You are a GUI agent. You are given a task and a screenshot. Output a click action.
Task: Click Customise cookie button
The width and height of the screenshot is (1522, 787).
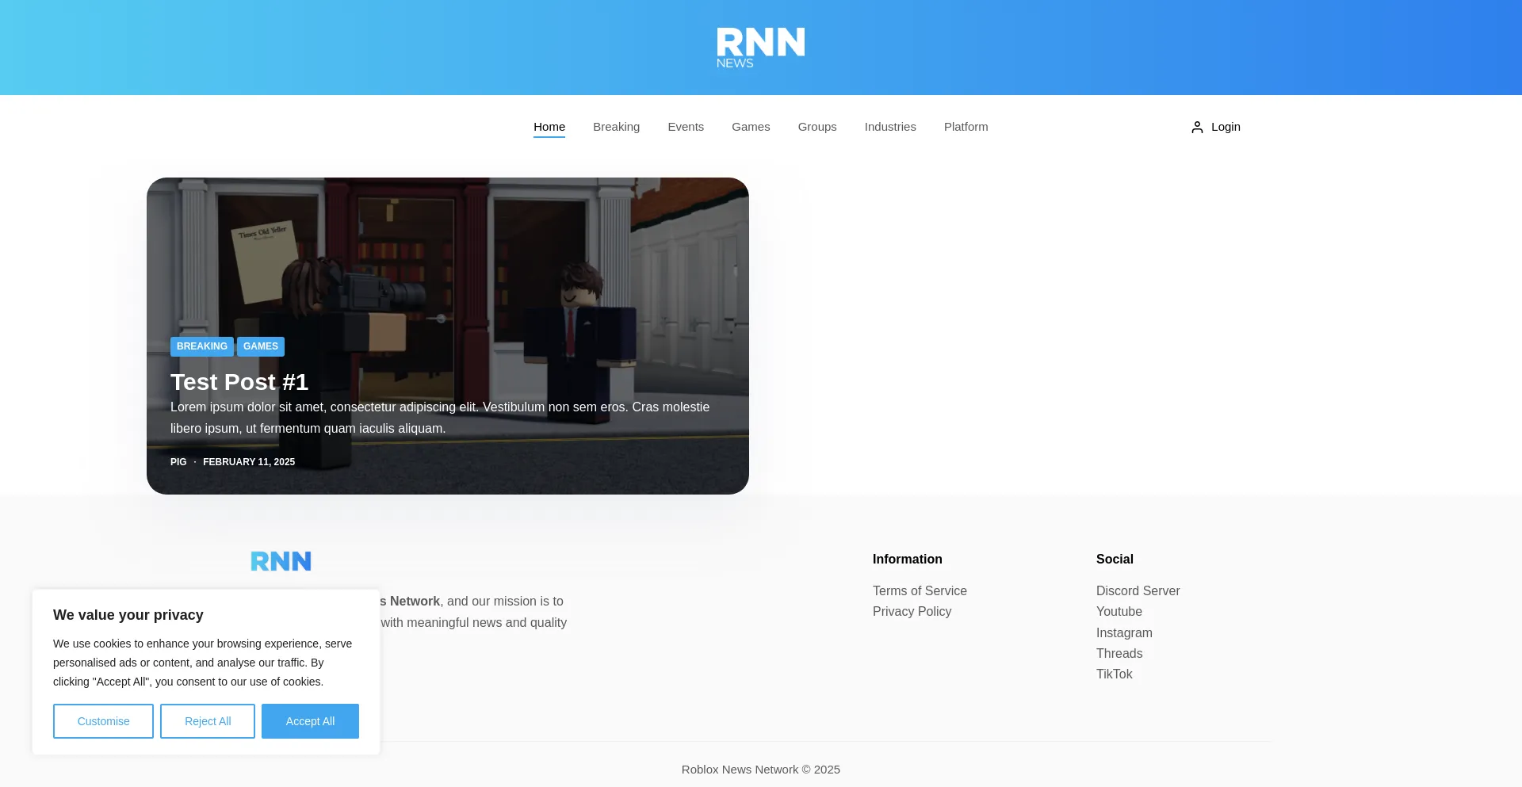coord(103,721)
